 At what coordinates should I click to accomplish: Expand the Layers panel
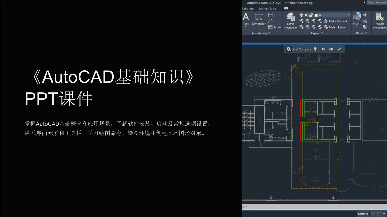(317, 33)
